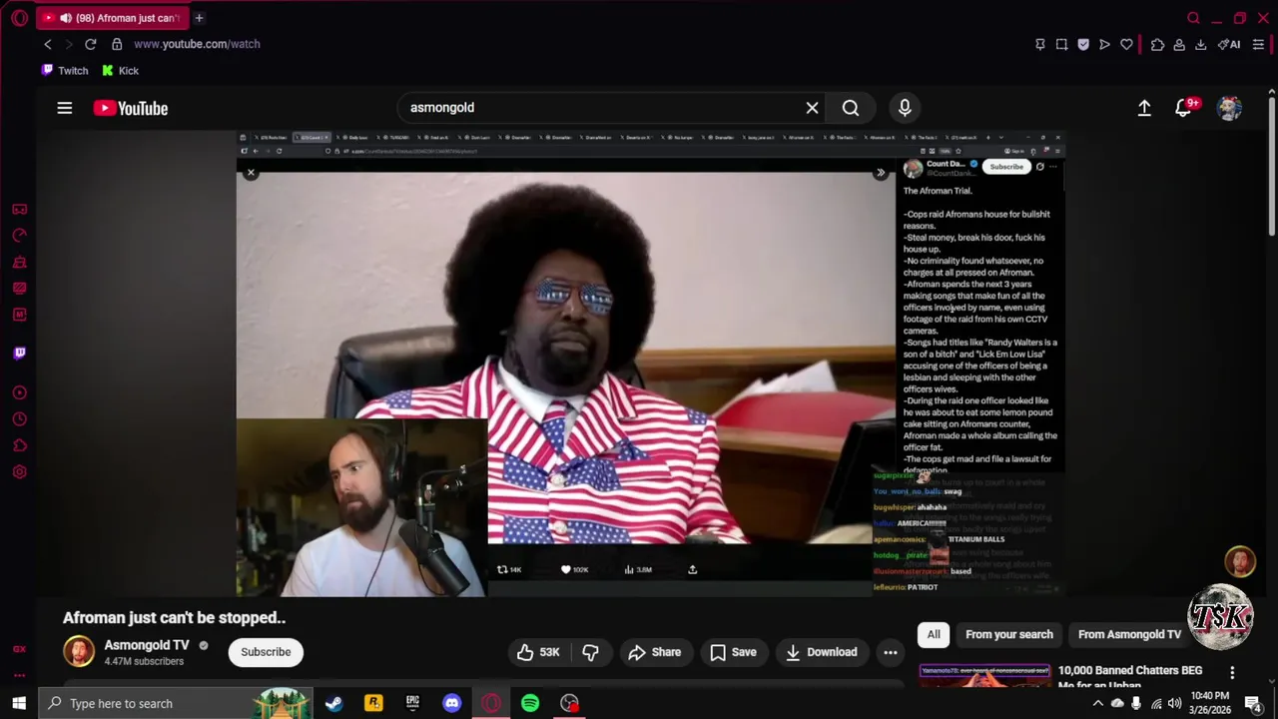
Task: Subscribe to Asmongold TV
Action: click(x=266, y=652)
